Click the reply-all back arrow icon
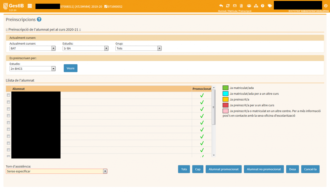 tap(221, 6)
